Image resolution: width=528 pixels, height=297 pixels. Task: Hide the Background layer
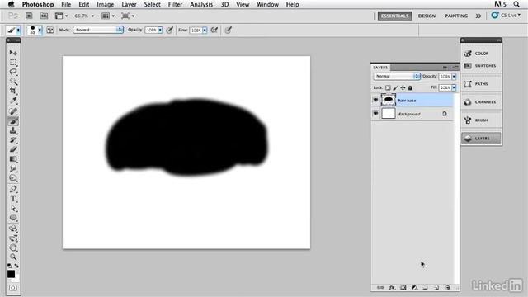[x=375, y=114]
